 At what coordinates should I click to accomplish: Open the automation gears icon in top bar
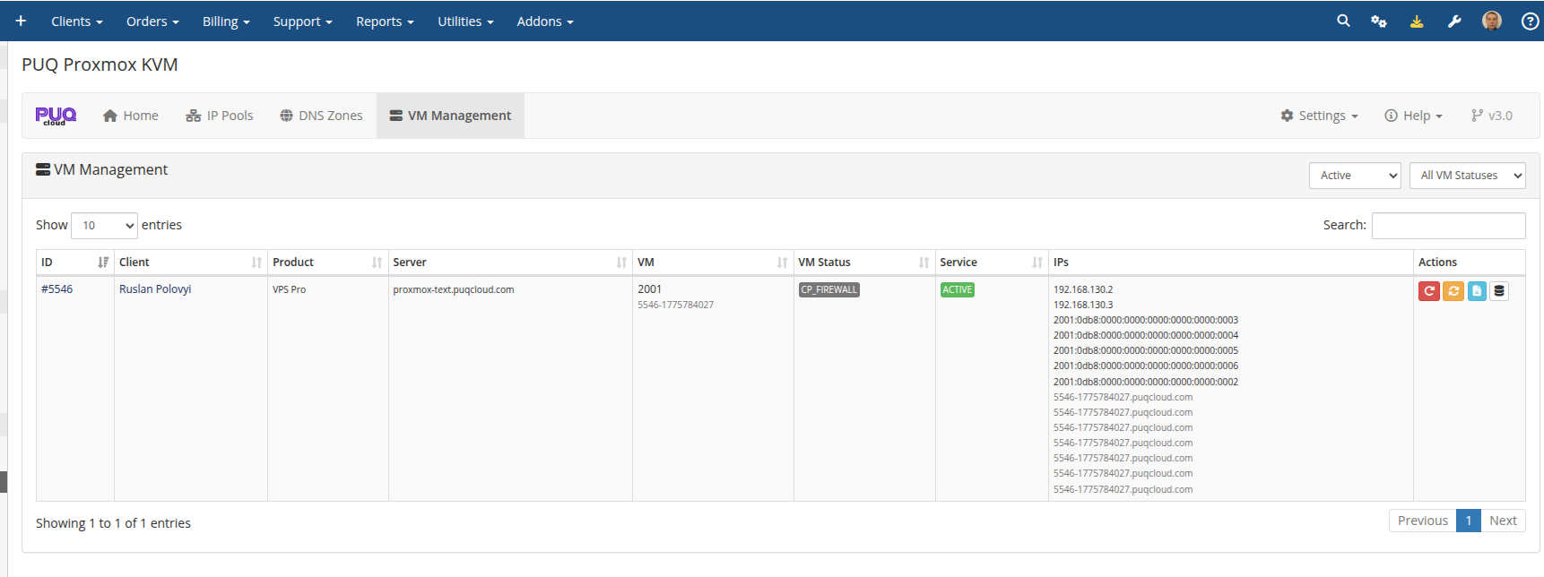1379,21
